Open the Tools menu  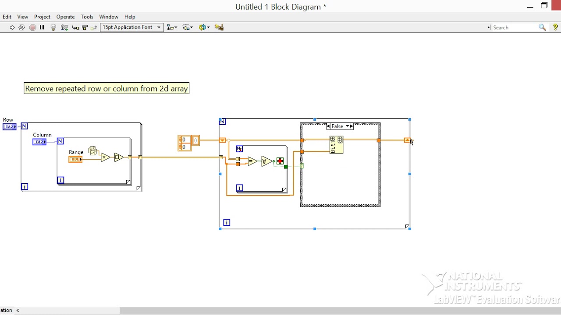tap(87, 17)
